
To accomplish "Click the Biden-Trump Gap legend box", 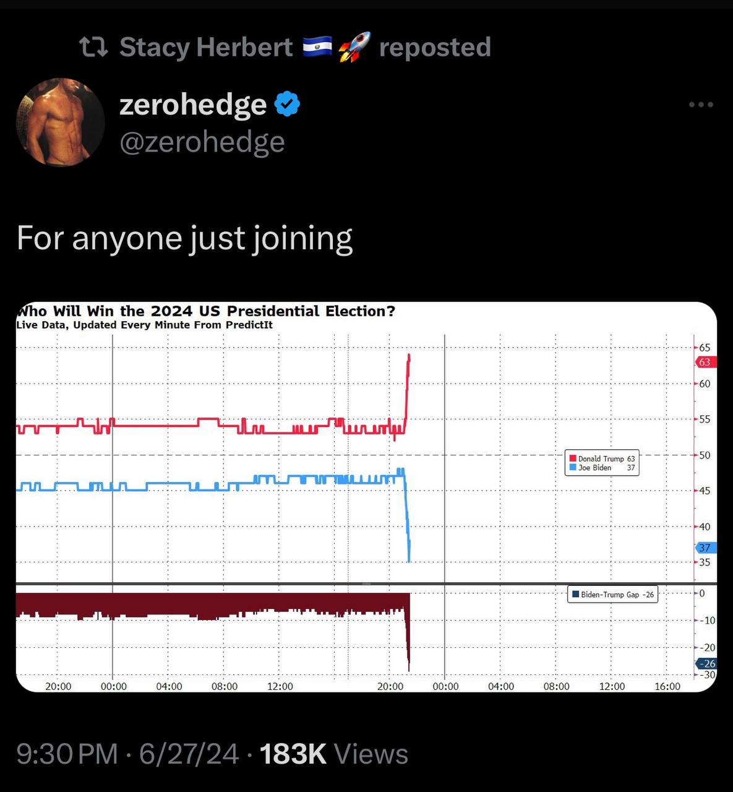I will (x=612, y=595).
